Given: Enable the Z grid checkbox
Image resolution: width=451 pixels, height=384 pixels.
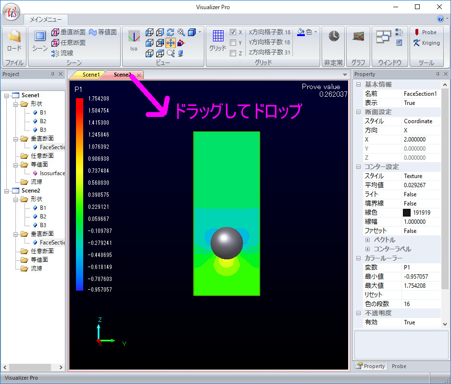Looking at the screenshot, I should coord(233,53).
